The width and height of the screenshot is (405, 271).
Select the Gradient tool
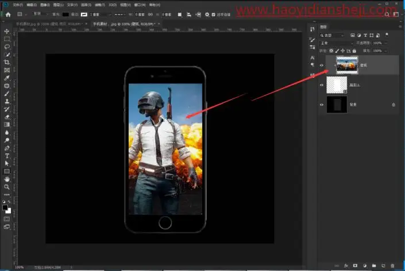pos(7,125)
